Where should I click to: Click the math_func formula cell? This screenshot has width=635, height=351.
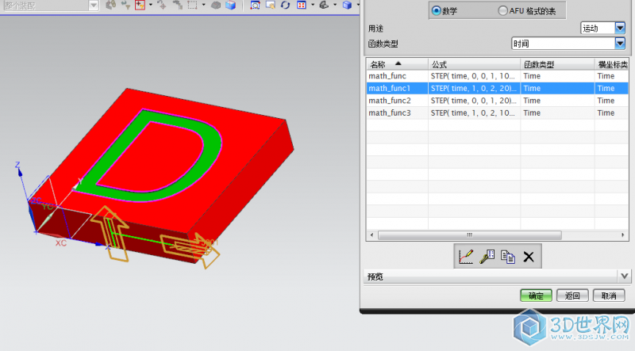click(474, 76)
